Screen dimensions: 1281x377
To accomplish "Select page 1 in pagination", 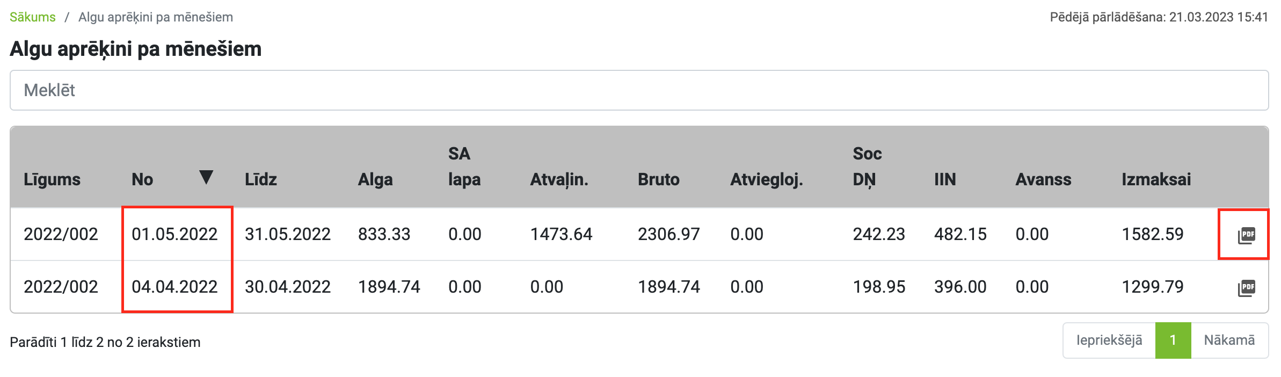I will [x=1173, y=340].
